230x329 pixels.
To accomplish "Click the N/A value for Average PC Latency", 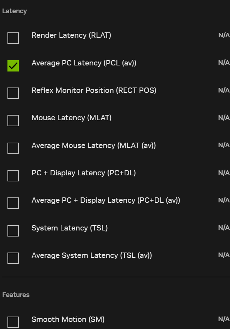I will click(x=224, y=63).
